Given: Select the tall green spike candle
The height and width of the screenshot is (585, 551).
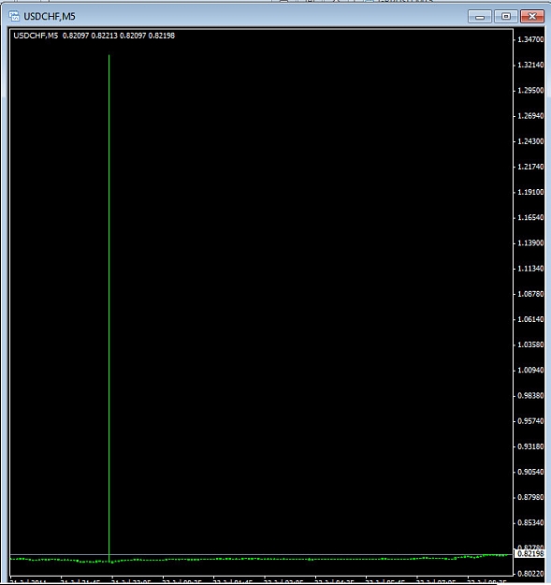Looking at the screenshot, I should pyautogui.click(x=109, y=308).
